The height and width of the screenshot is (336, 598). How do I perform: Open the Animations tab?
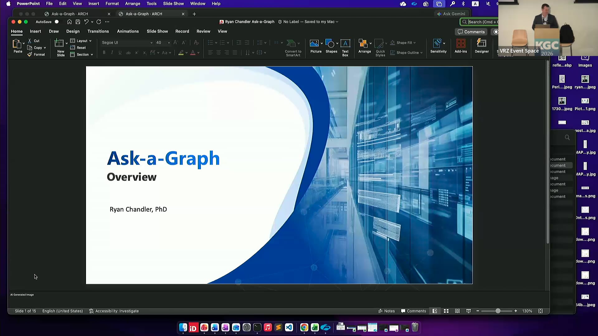click(x=128, y=31)
